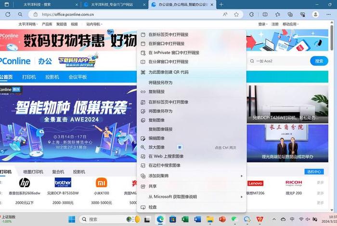Open the 注册 link
The image size is (337, 226).
coord(275,24)
